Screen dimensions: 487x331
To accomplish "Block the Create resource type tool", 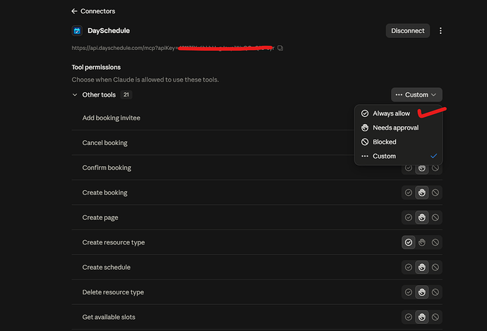I will (435, 242).
